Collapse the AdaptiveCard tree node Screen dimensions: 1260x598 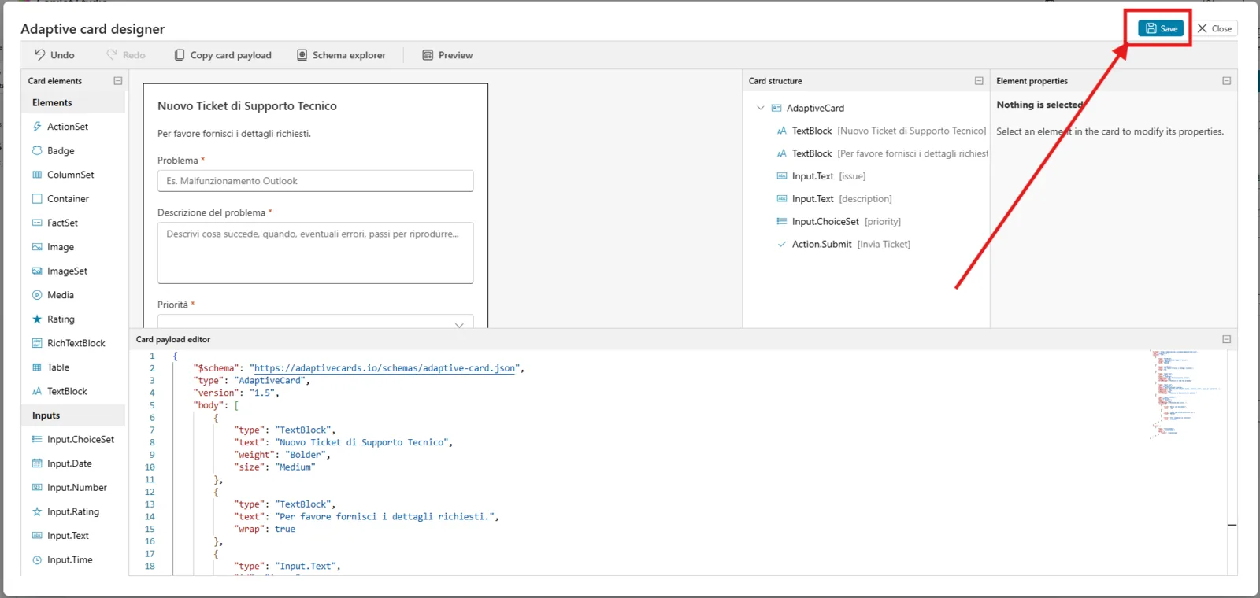pyautogui.click(x=760, y=108)
